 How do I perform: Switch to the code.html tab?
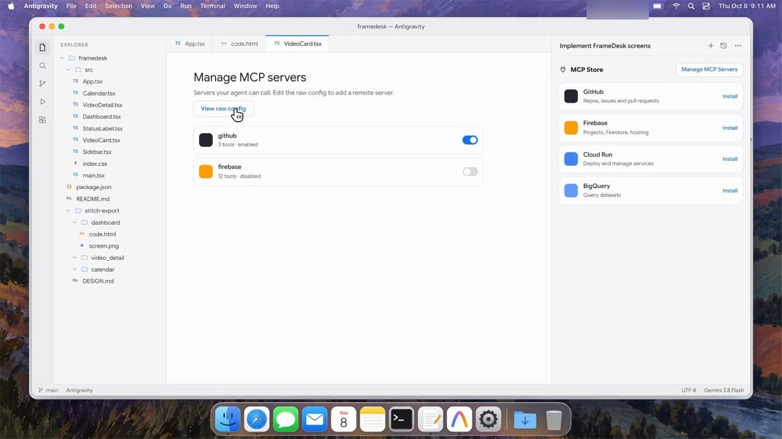(x=239, y=44)
